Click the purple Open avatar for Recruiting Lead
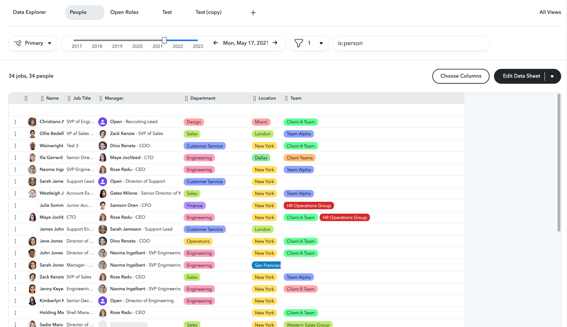567x327 pixels. (103, 121)
